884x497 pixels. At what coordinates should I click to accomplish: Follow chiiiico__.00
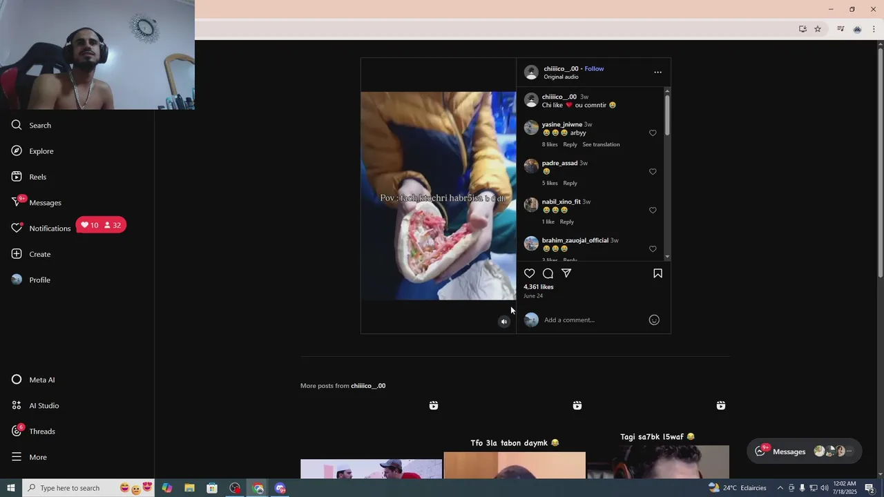click(x=594, y=68)
